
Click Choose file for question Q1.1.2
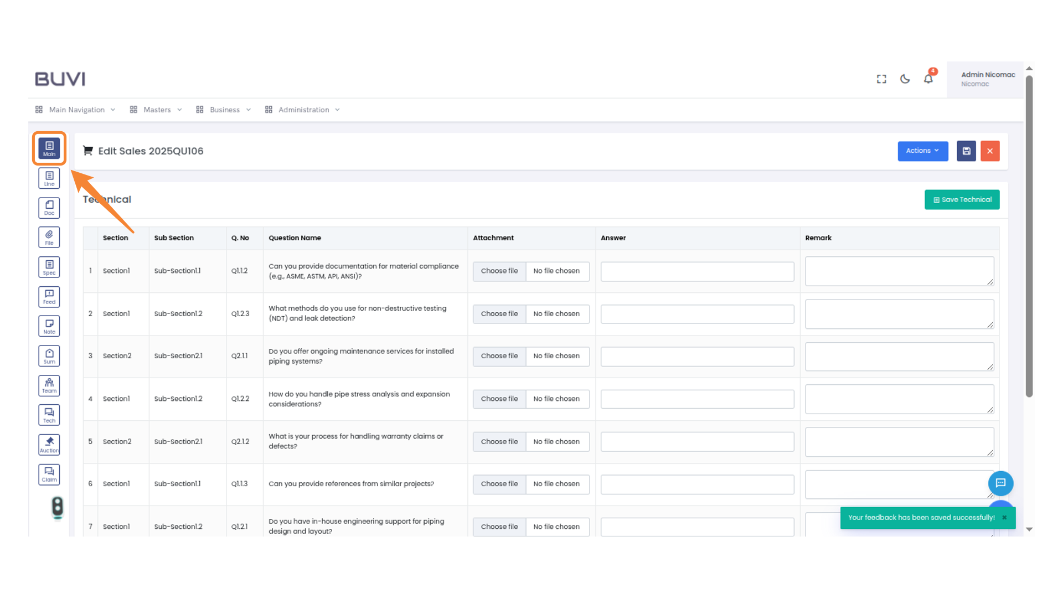tap(499, 271)
